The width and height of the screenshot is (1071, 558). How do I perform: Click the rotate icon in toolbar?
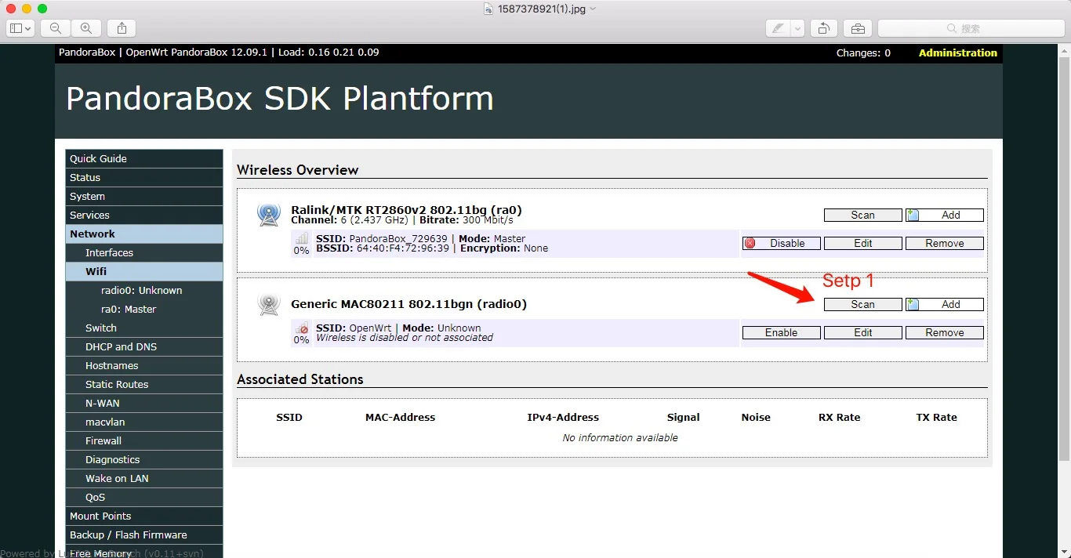pyautogui.click(x=824, y=28)
